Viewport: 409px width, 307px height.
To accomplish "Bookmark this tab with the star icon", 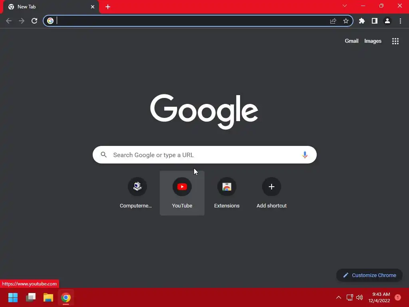I will (346, 21).
